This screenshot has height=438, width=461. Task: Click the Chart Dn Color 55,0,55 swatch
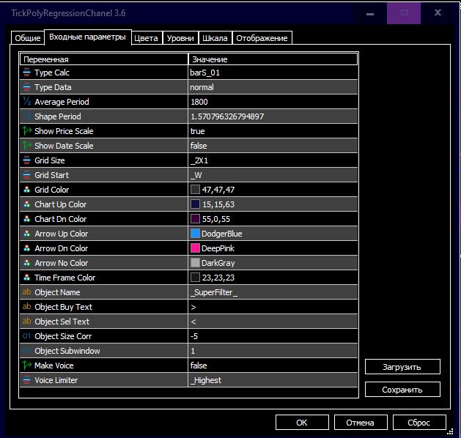[195, 219]
